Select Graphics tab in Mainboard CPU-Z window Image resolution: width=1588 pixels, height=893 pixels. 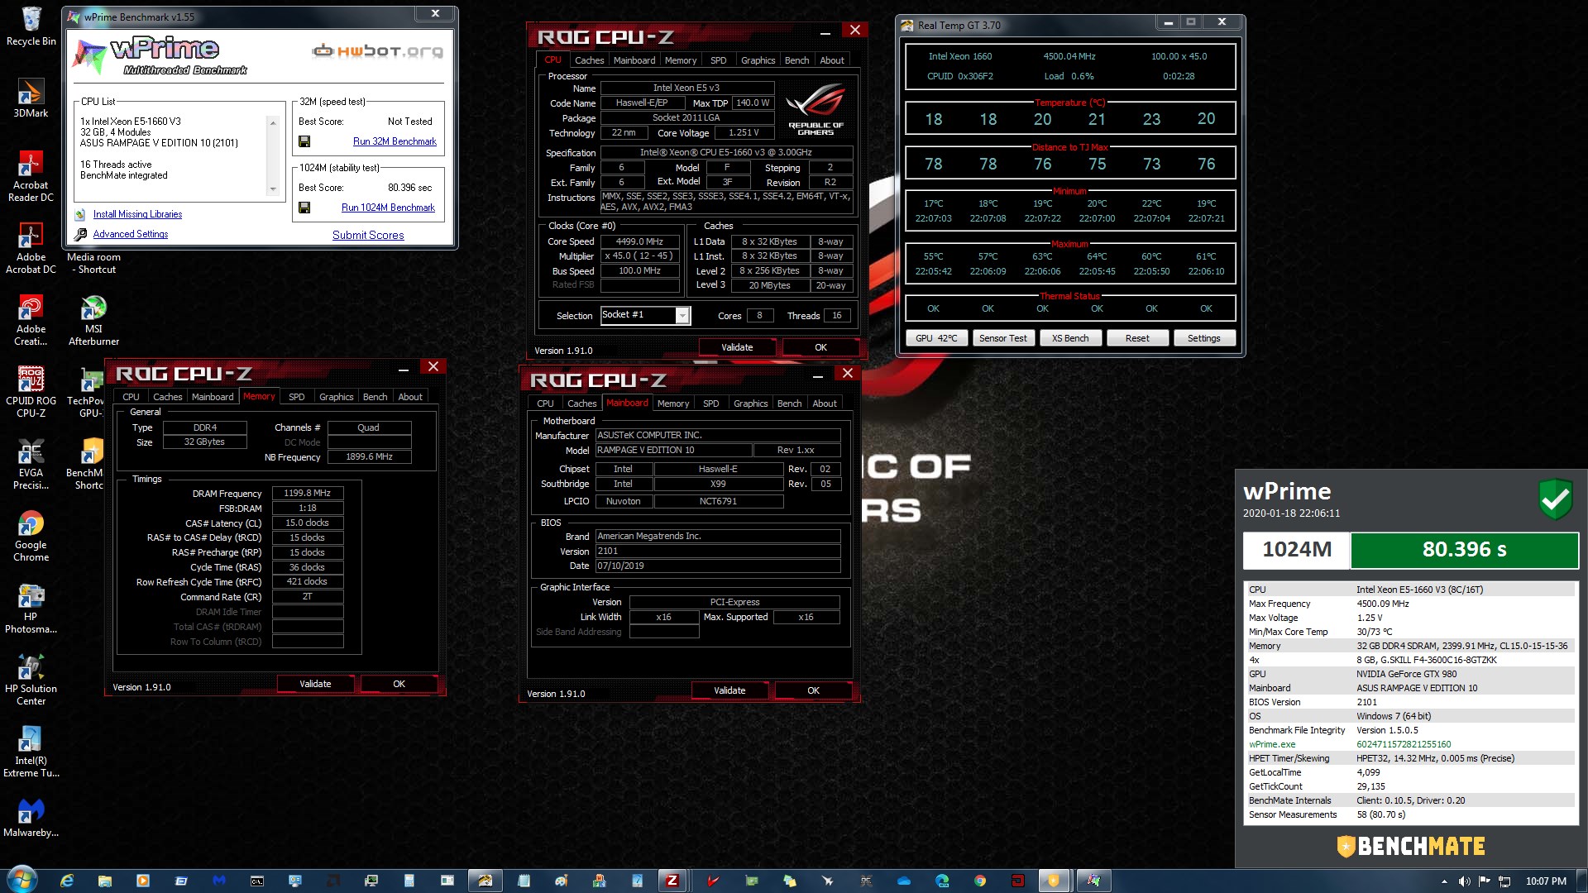click(750, 404)
